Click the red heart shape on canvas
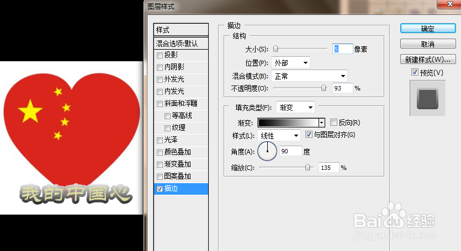The width and height of the screenshot is (461, 251). [72, 129]
